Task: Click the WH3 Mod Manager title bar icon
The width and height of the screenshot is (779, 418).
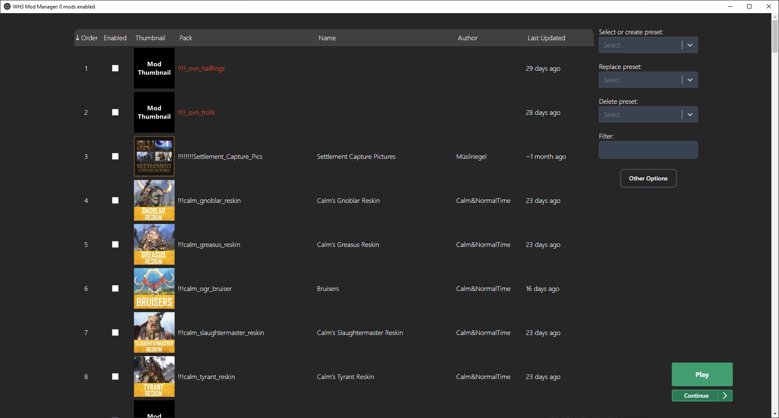Action: coord(7,6)
